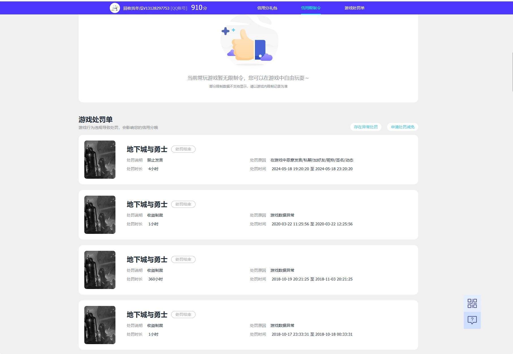Open game thumbnail of the 360小时 penalty
The image size is (513, 354).
(x=100, y=270)
